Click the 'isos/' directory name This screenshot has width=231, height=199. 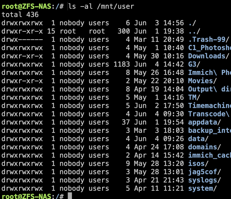(x=198, y=164)
